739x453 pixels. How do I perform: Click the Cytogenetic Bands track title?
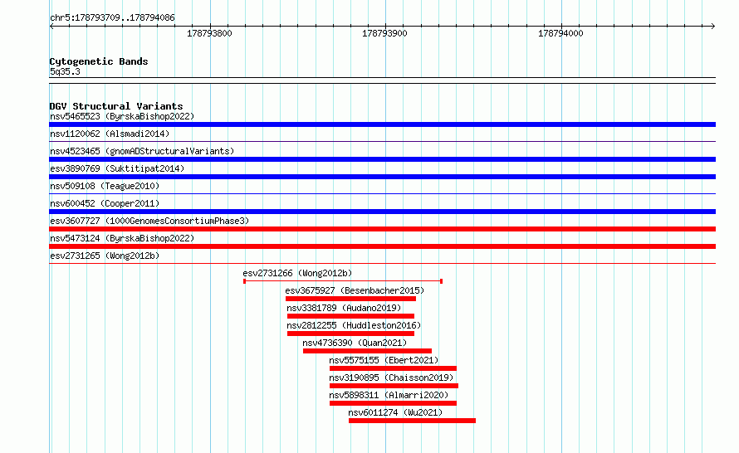(99, 61)
